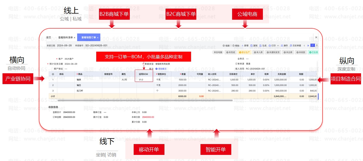The image size is (363, 161).
Task: Click the 未通知发货 status tag
Action: point(273,52)
